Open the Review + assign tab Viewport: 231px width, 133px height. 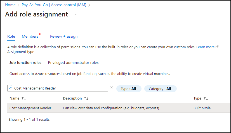point(64,36)
